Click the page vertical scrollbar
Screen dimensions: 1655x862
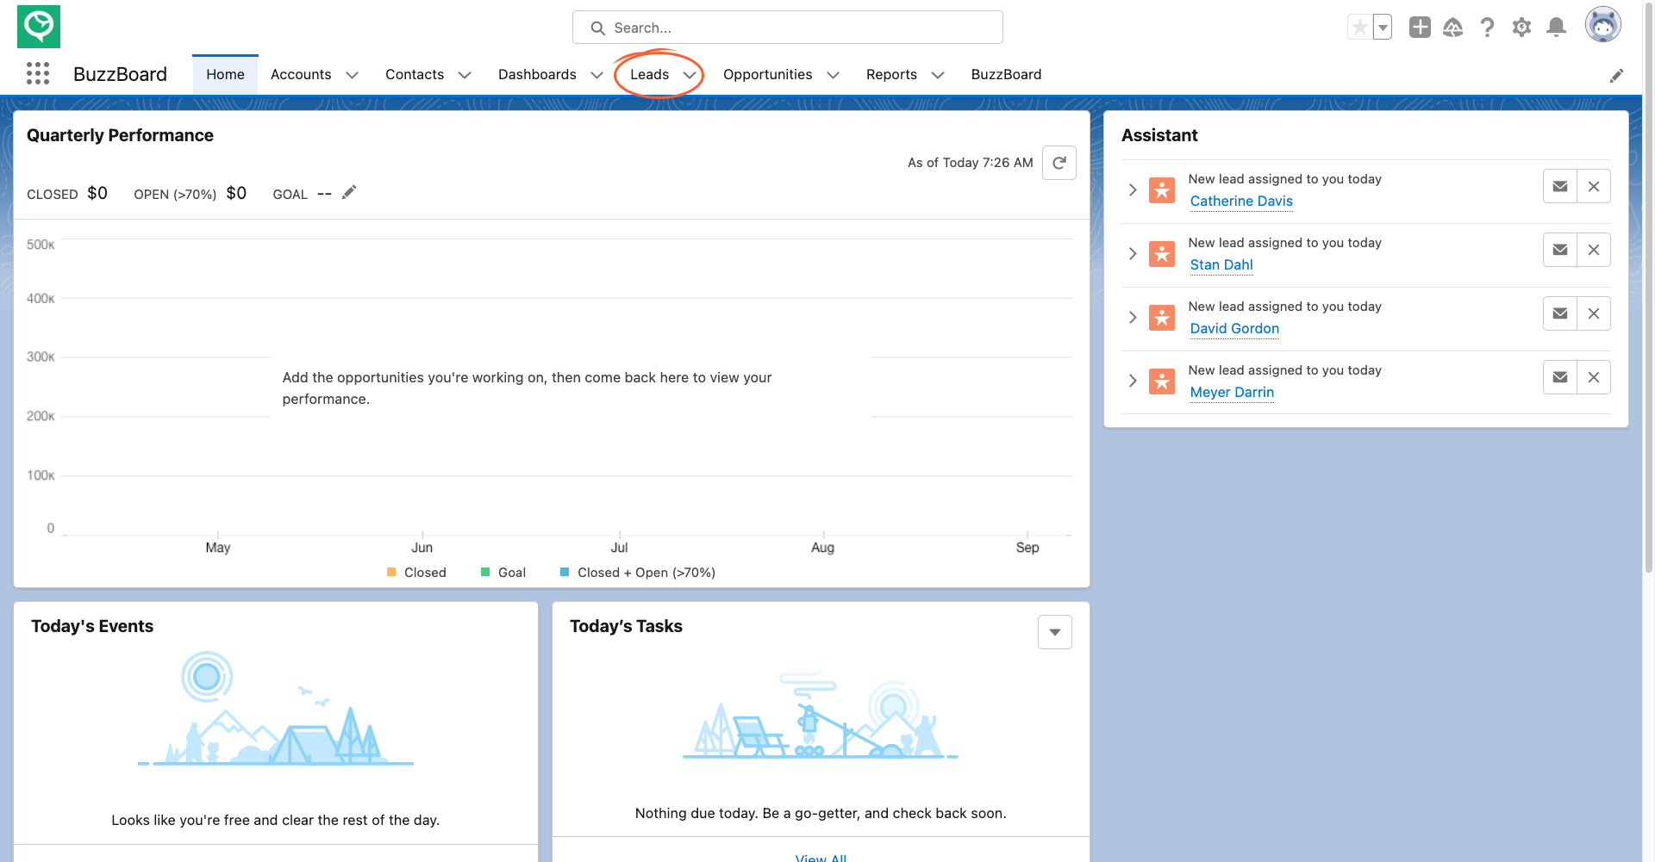[x=1648, y=287]
